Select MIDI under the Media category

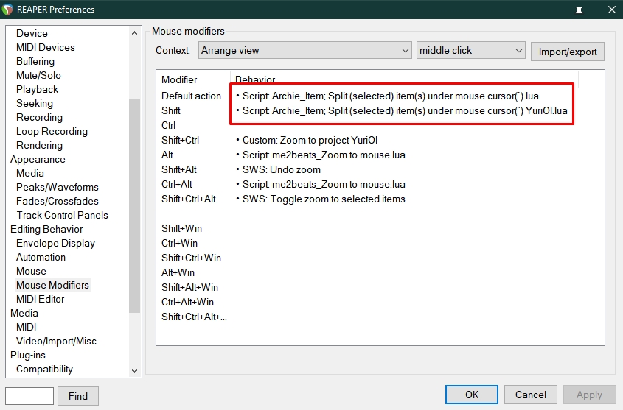(26, 327)
